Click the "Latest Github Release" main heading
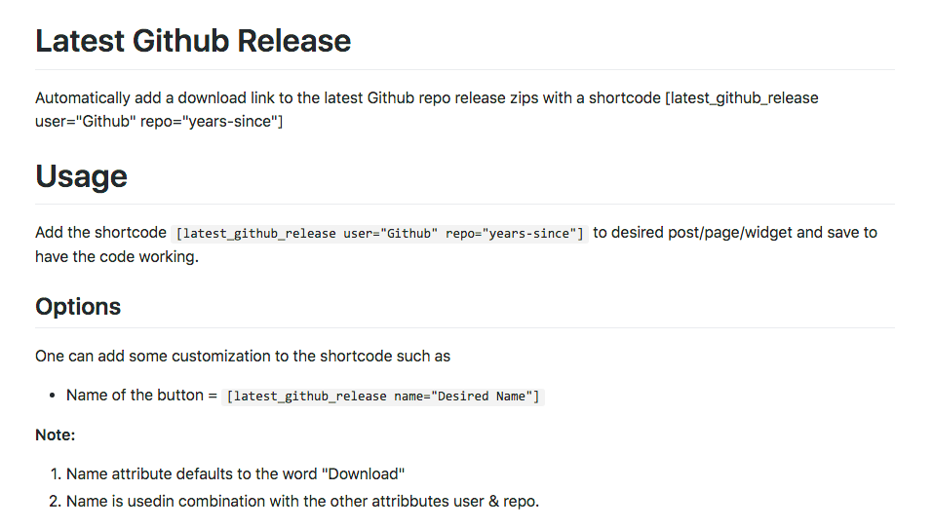 tap(193, 41)
